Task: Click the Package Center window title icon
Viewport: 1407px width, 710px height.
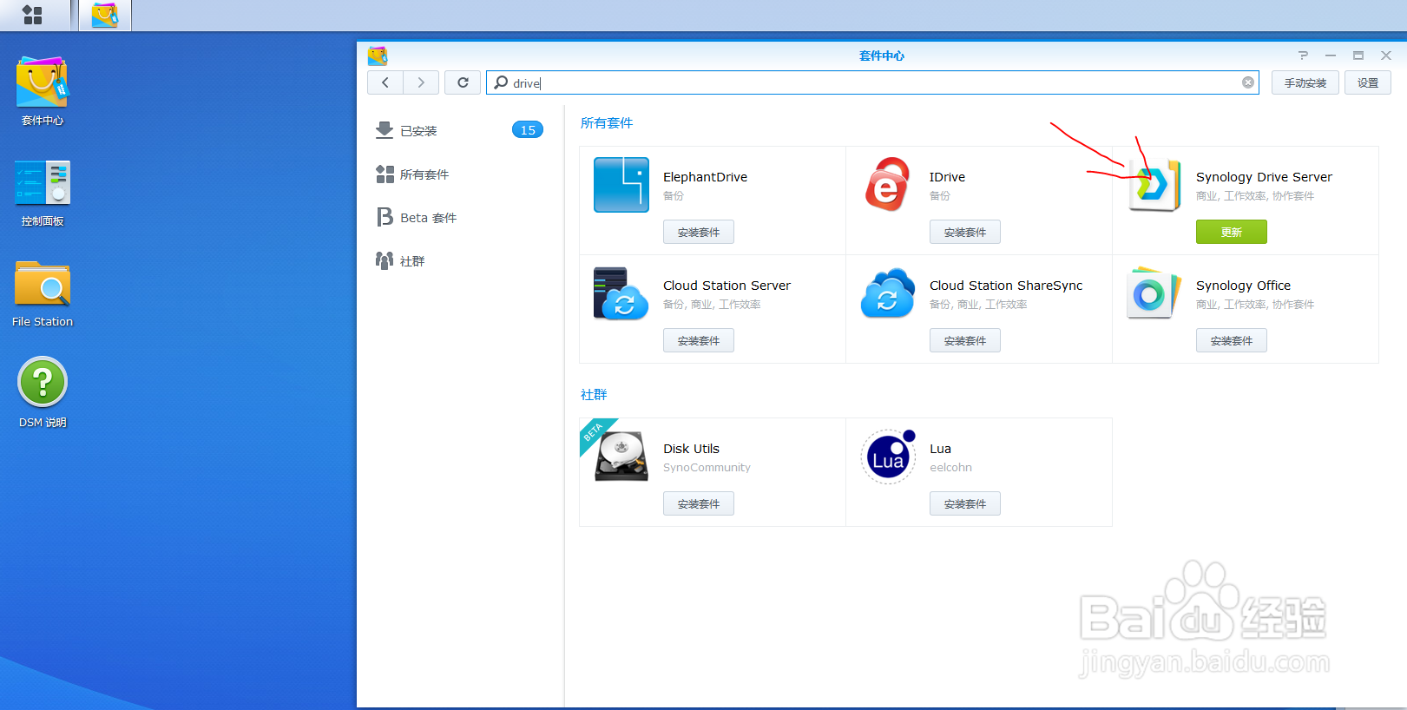Action: coord(378,56)
